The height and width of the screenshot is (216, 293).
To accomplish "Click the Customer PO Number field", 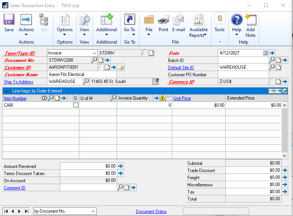I will (243, 74).
